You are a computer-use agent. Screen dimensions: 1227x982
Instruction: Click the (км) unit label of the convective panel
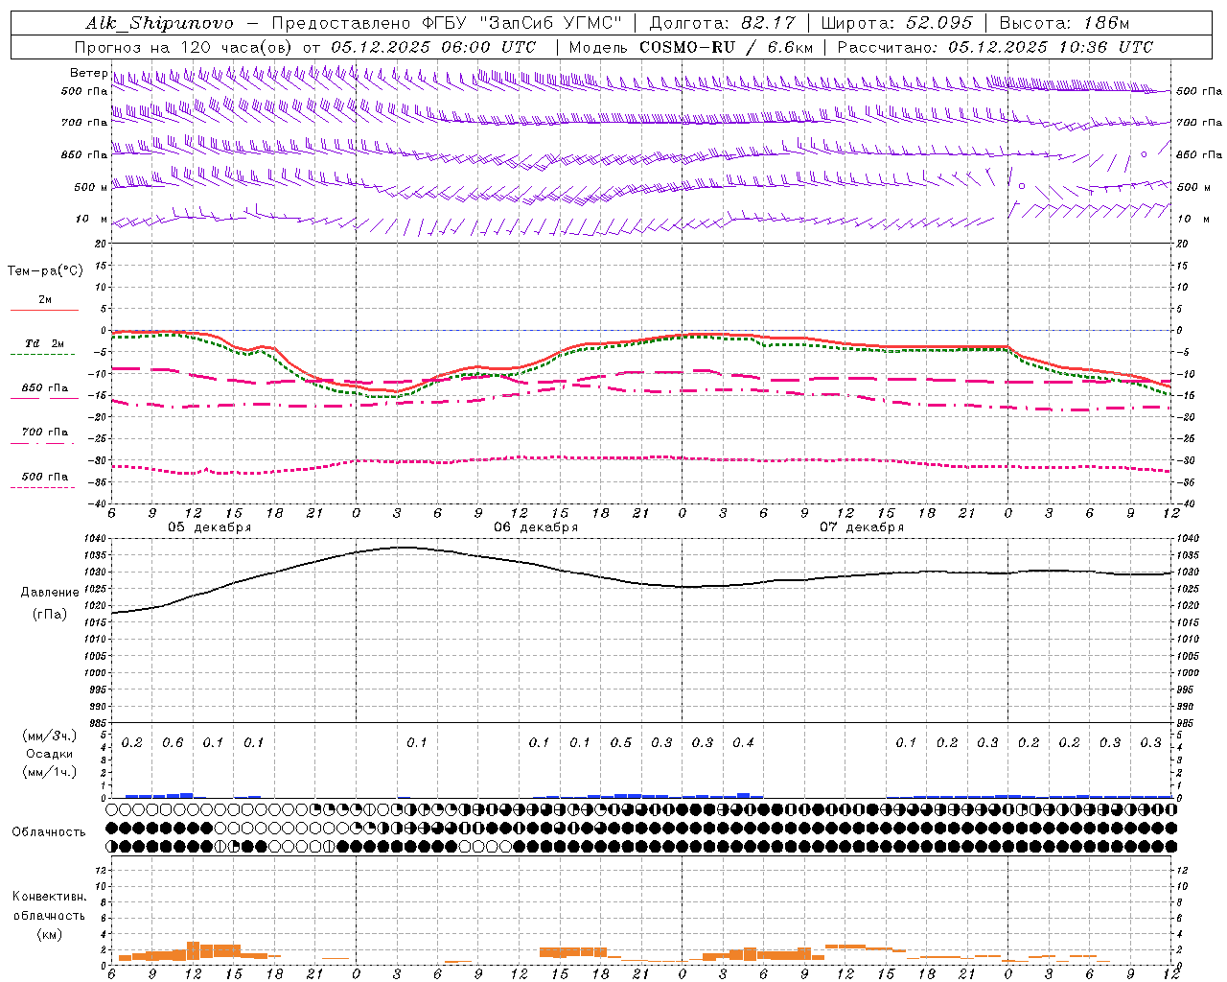click(50, 934)
